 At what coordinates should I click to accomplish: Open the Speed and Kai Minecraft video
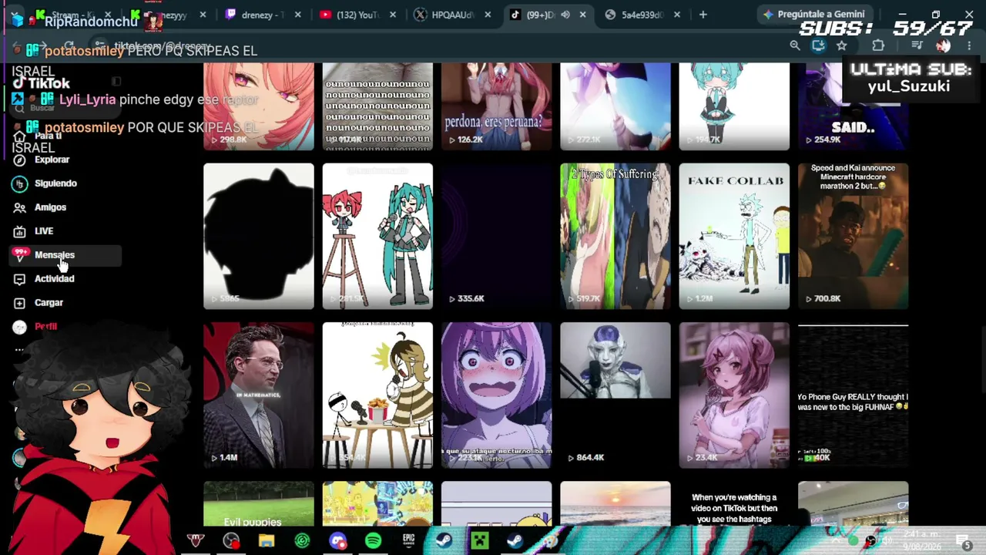[854, 236]
